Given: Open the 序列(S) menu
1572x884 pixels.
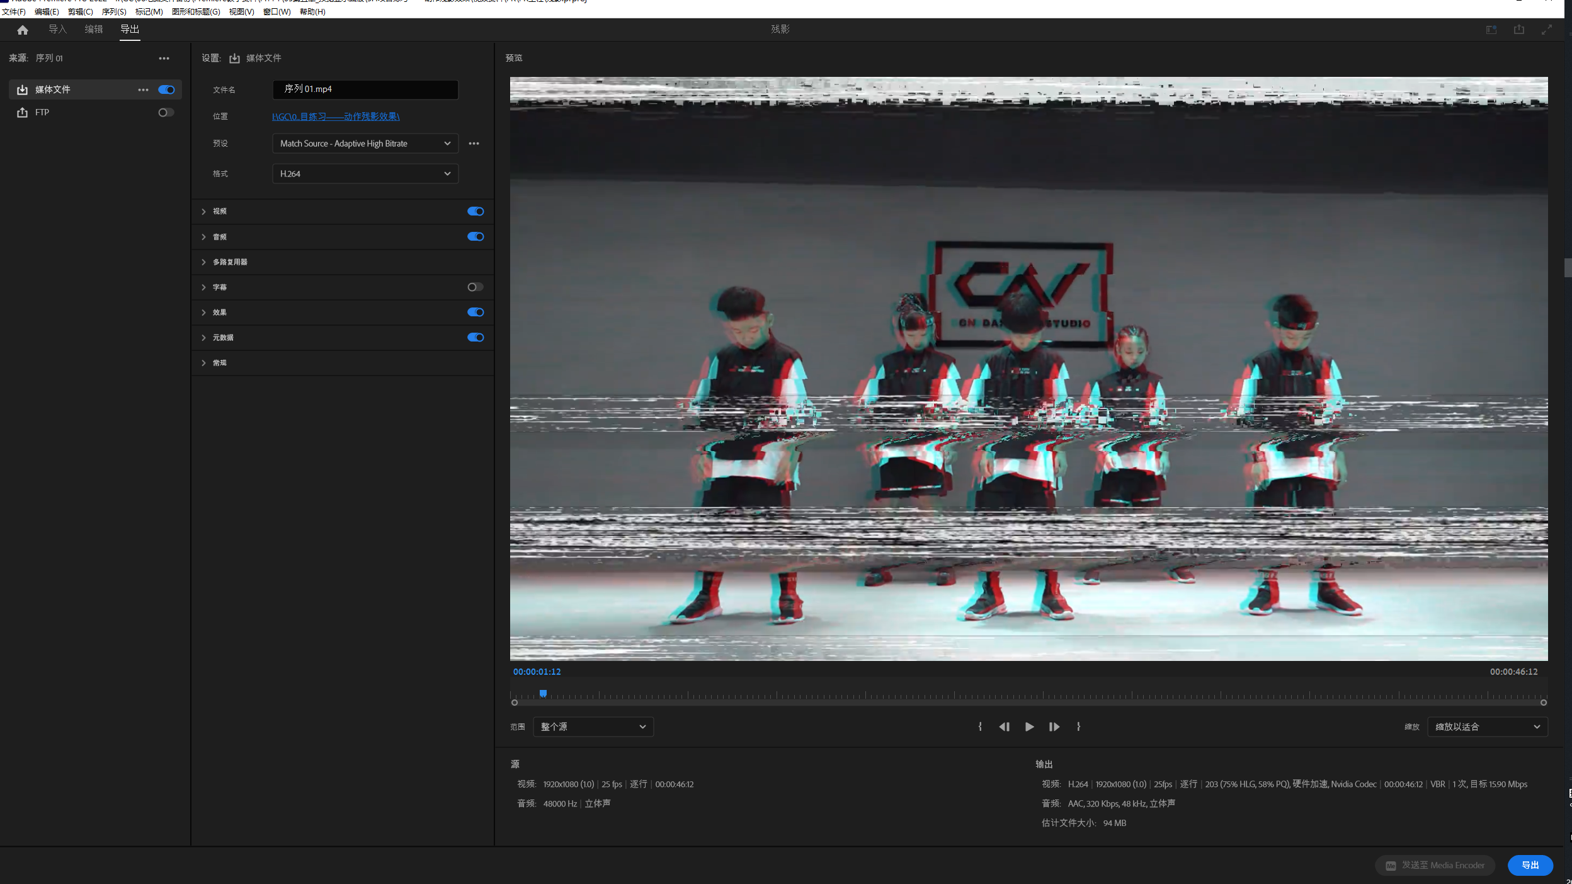Looking at the screenshot, I should [113, 11].
